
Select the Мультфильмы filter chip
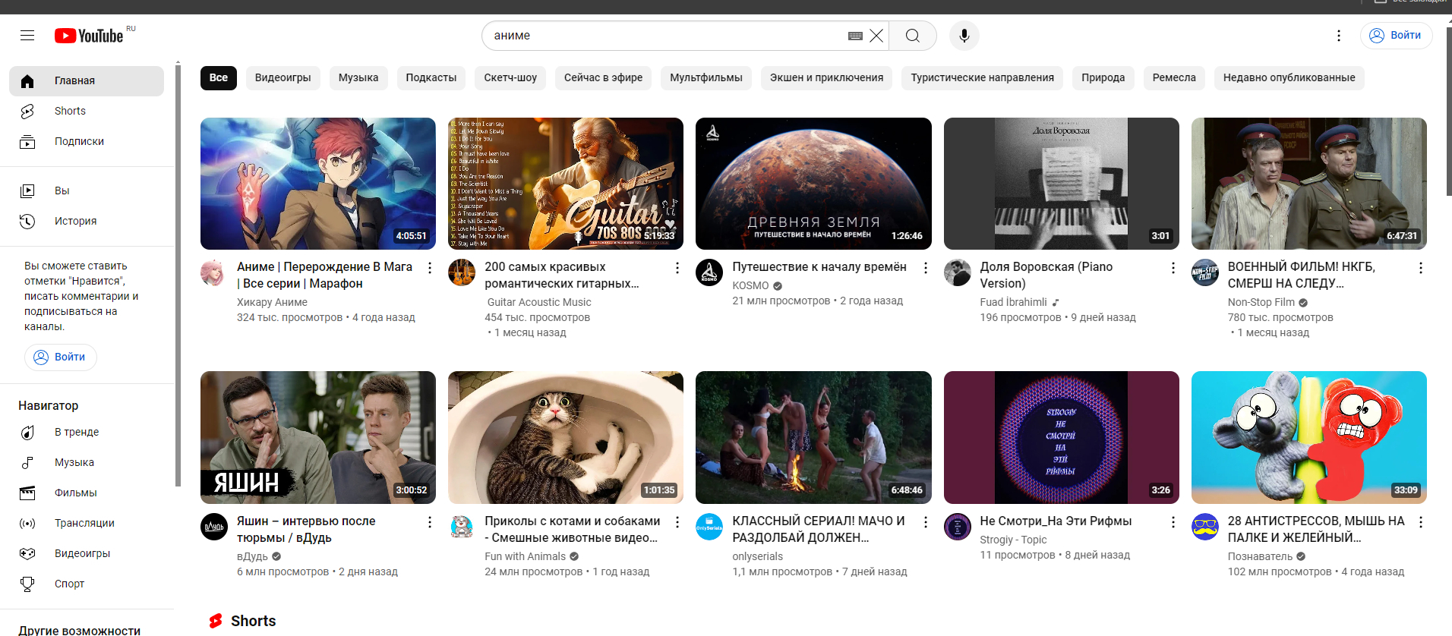pyautogui.click(x=705, y=77)
